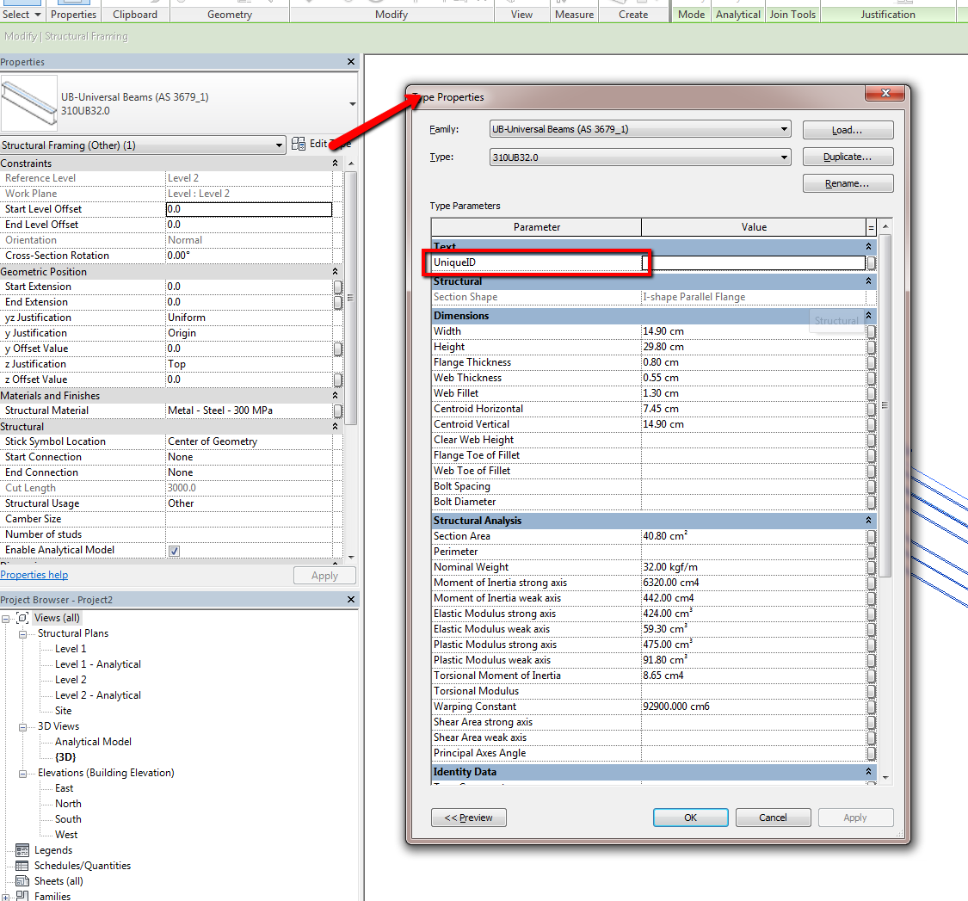Viewport: 968px width, 901px height.
Task: Collapse the Identity Data group
Action: 868,772
